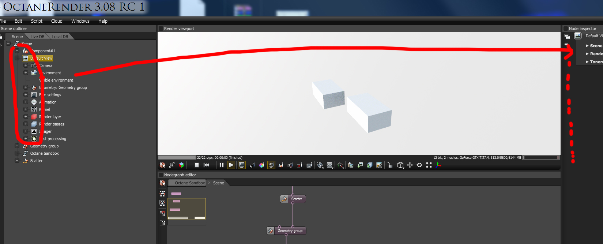603x244 pixels.
Task: Pause the render
Action: (222, 165)
